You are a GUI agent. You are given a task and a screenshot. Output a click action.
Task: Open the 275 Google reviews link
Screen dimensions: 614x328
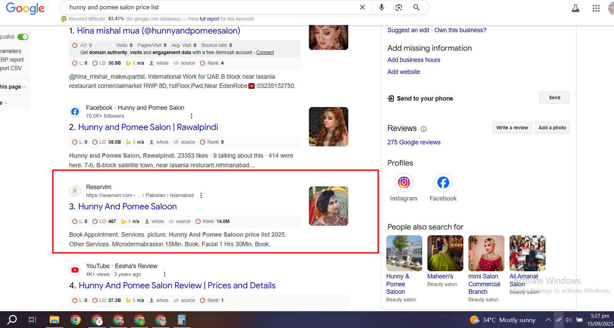point(414,142)
